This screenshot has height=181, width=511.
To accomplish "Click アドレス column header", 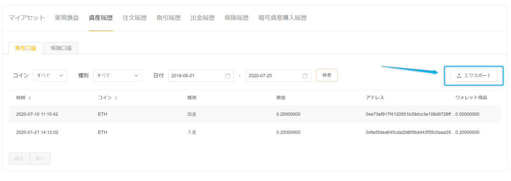I will pyautogui.click(x=375, y=98).
